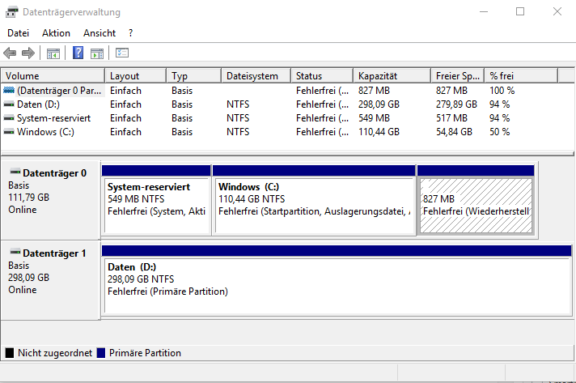Click the "279,89 GB" free space cell
576x383 pixels.
456,104
